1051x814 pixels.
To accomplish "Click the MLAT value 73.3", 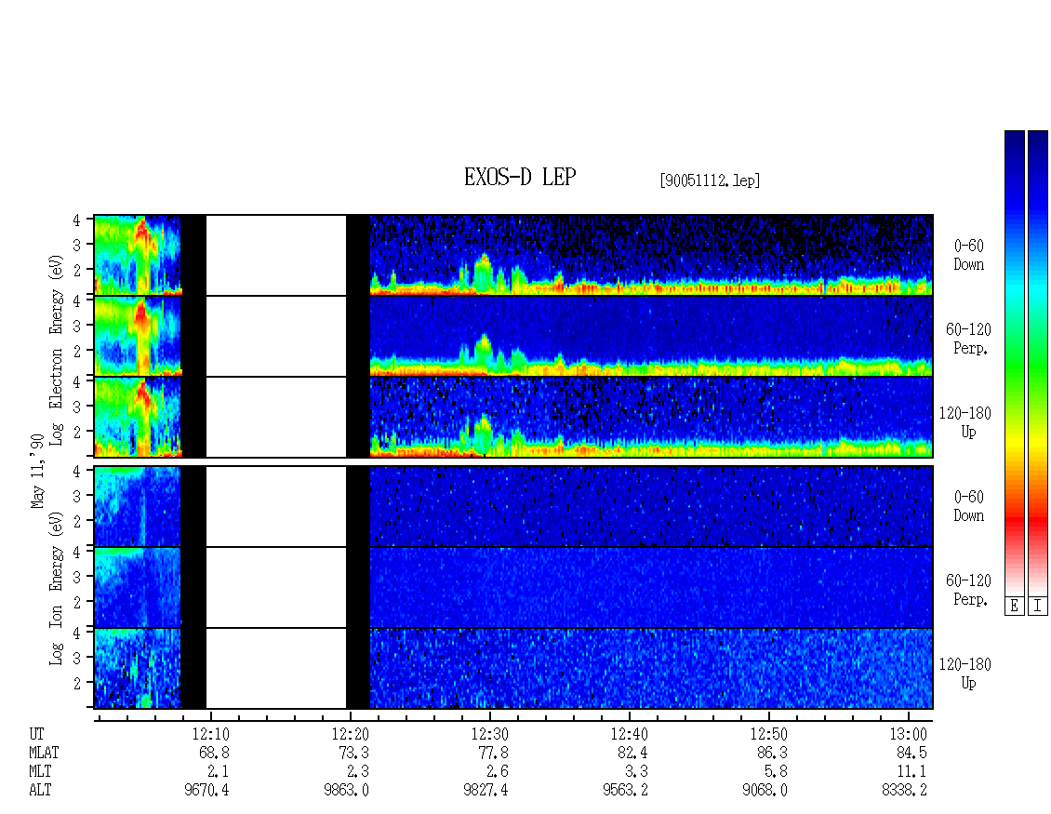I will (x=354, y=753).
